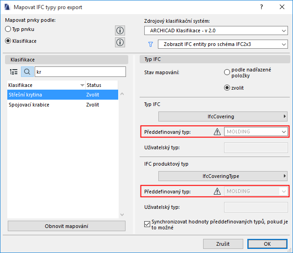Viewport: 293px width, 253px height.
Task: Click info icon next to Klasifikace option
Action: click(120, 42)
